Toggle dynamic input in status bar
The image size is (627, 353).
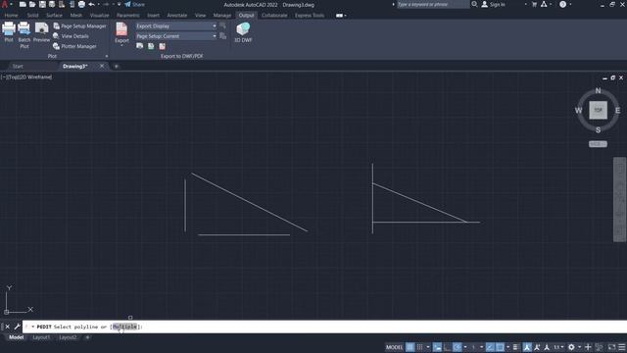click(x=438, y=347)
